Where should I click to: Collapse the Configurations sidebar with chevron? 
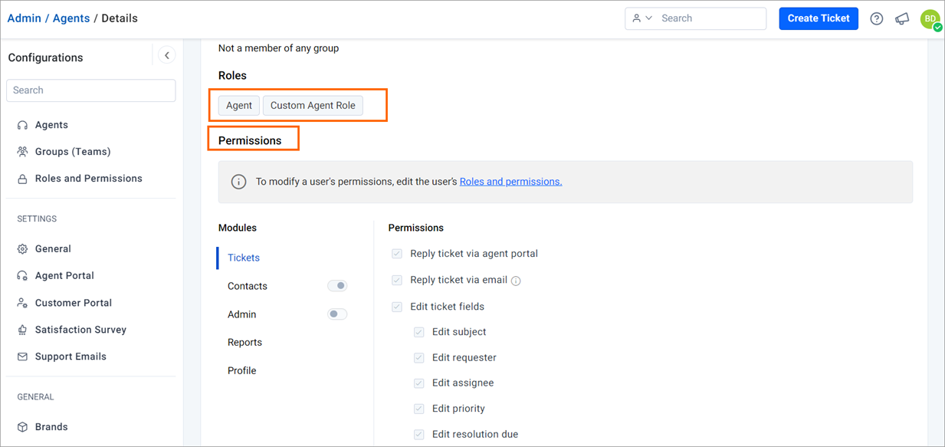pyautogui.click(x=166, y=55)
